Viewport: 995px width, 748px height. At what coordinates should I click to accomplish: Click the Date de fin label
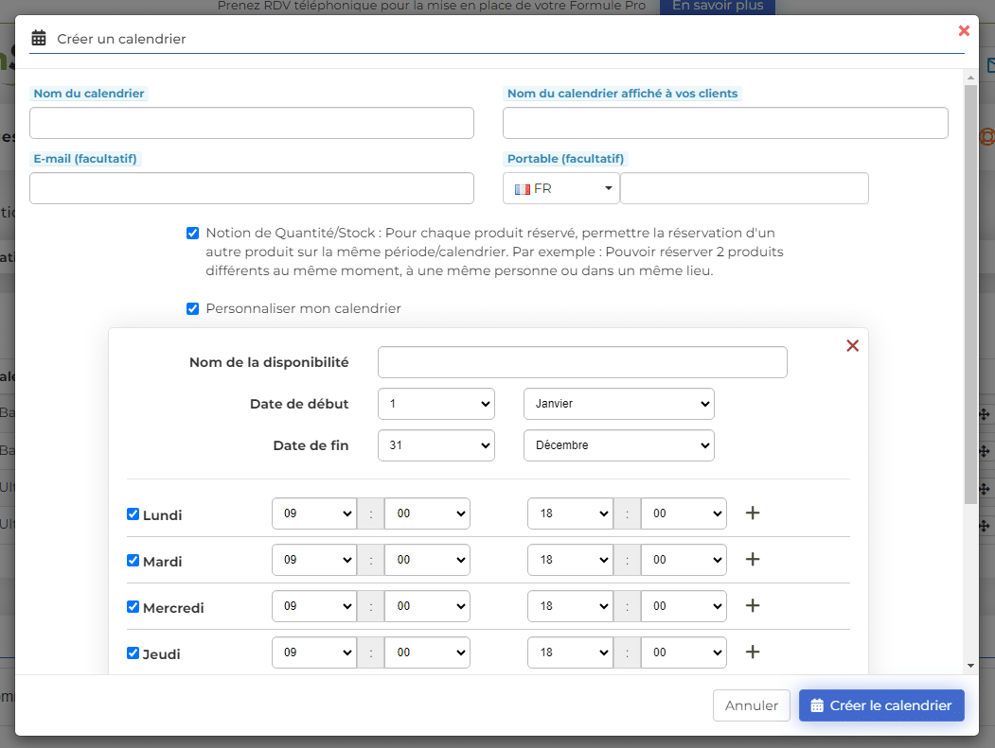coord(311,445)
